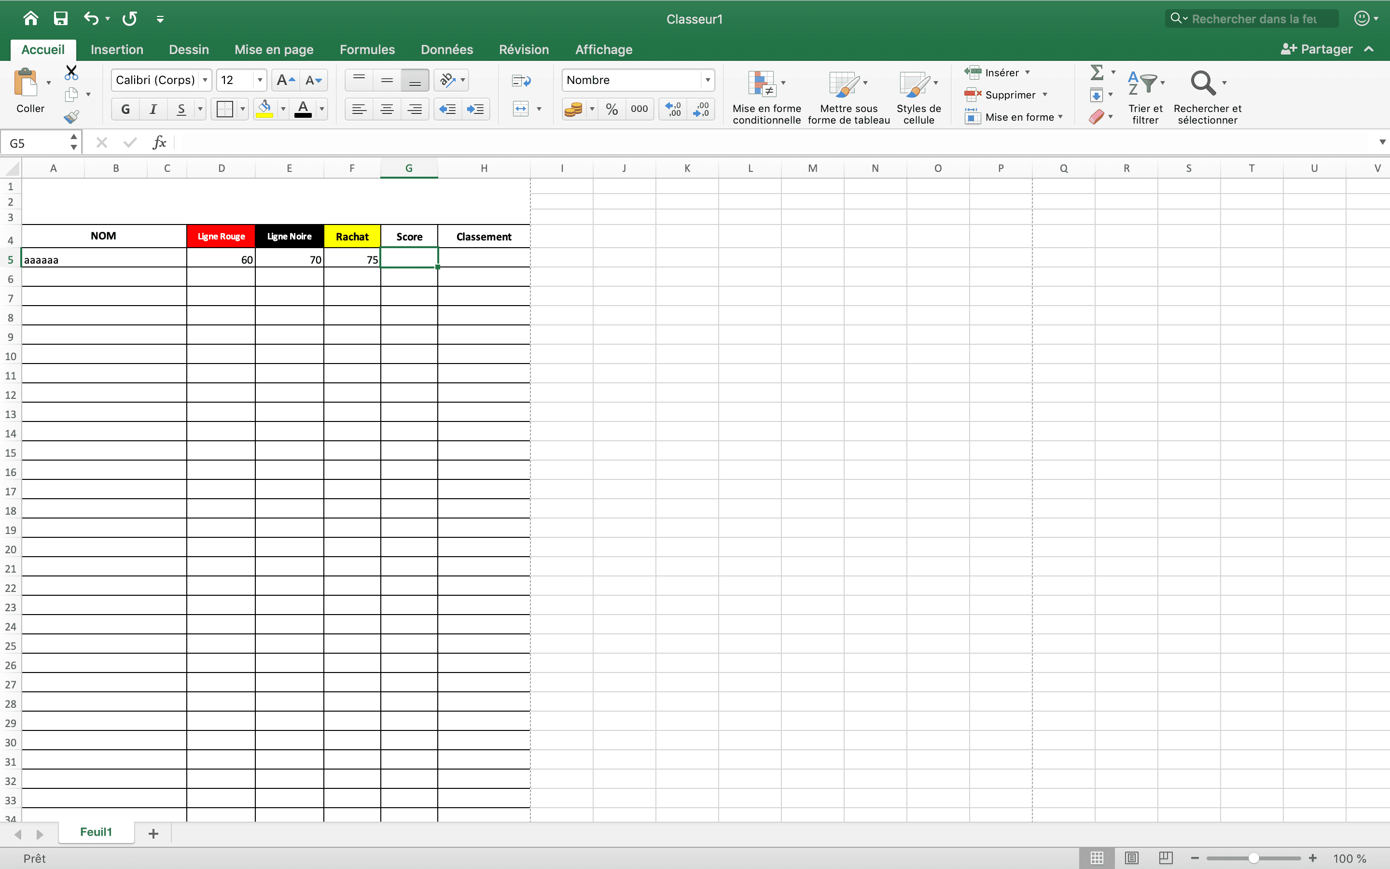
Task: Toggle bold formatting (G)
Action: click(125, 109)
